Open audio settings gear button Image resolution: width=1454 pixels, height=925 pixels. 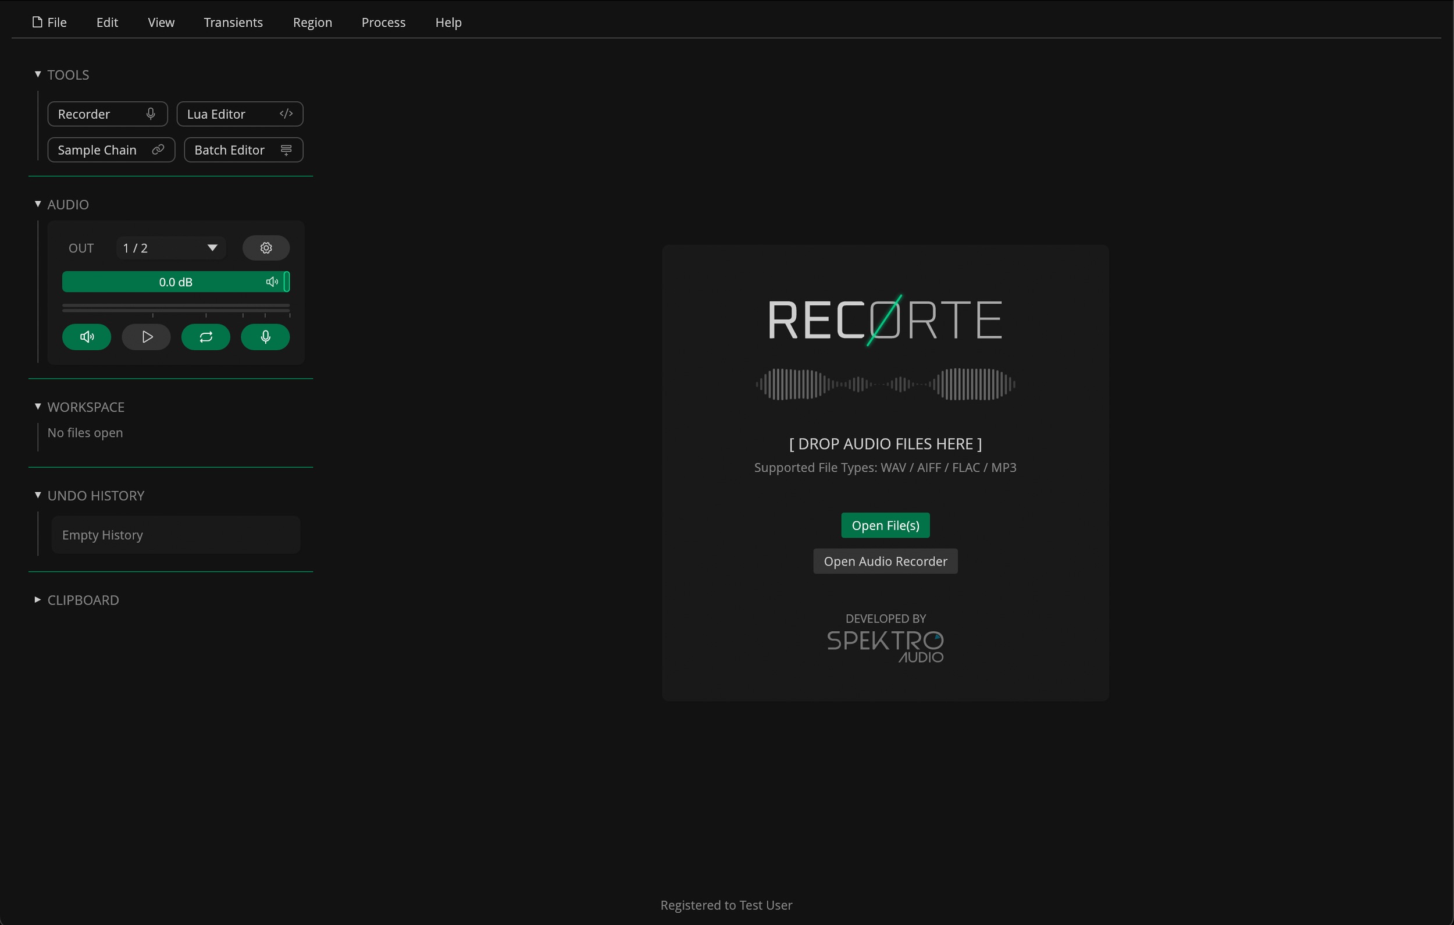[x=266, y=248]
